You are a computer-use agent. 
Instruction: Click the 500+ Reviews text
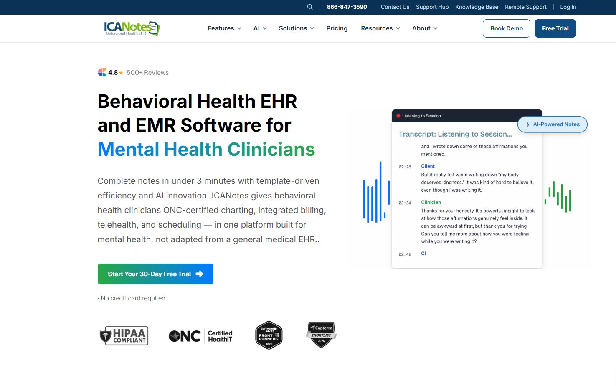click(148, 73)
